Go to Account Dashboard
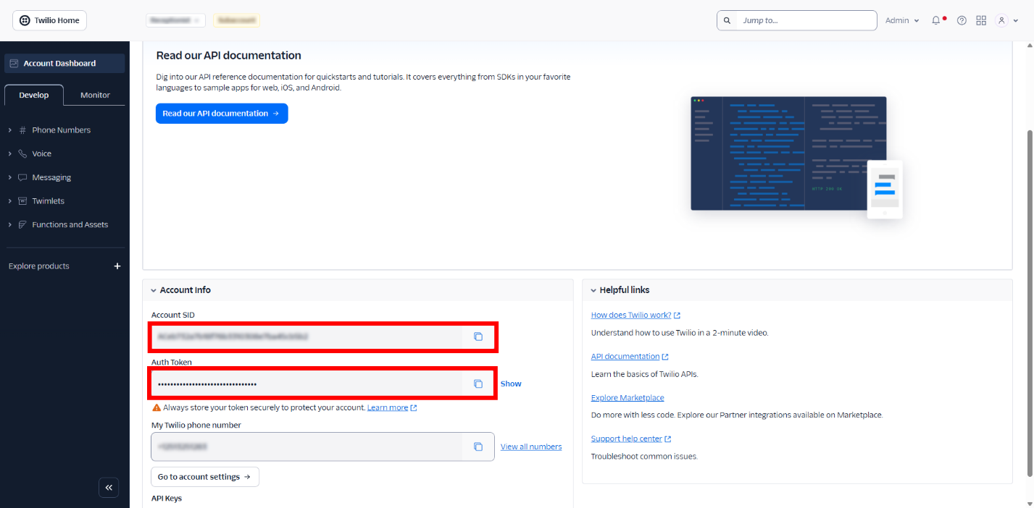This screenshot has width=1034, height=508. pyautogui.click(x=64, y=63)
